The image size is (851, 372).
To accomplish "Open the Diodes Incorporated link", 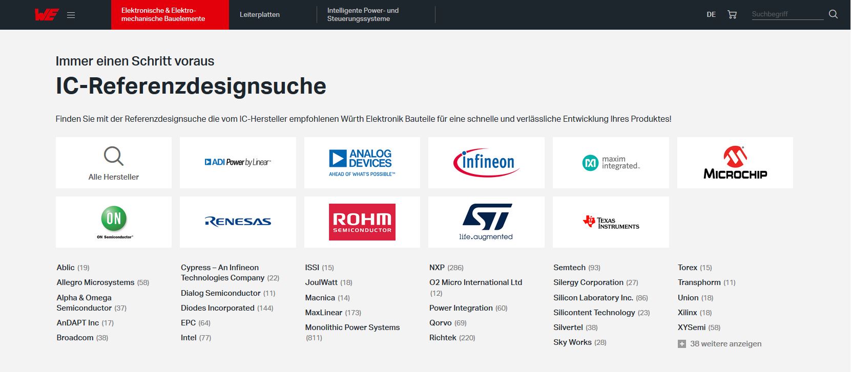I will (218, 308).
